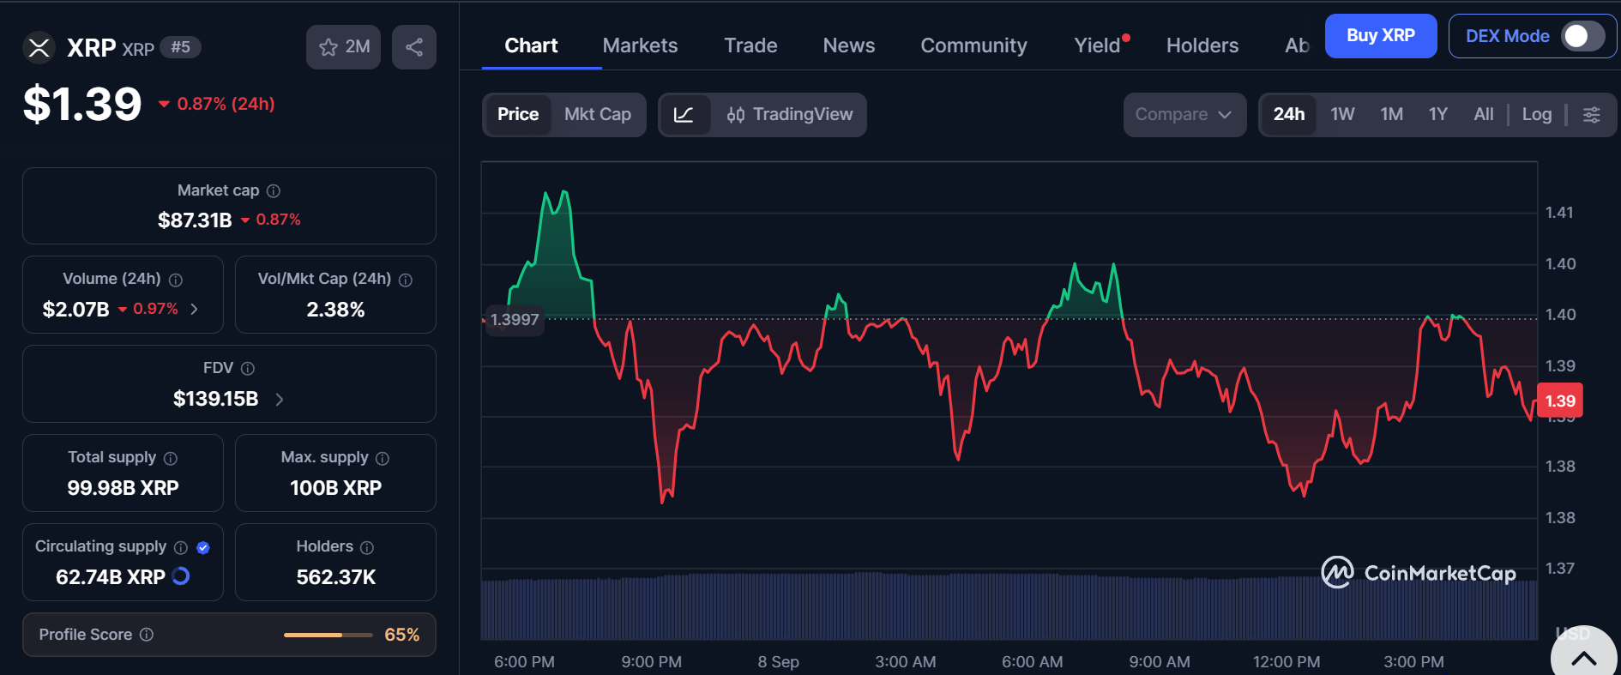Open the Chart tab
Image resolution: width=1621 pixels, height=675 pixels.
pos(531,45)
